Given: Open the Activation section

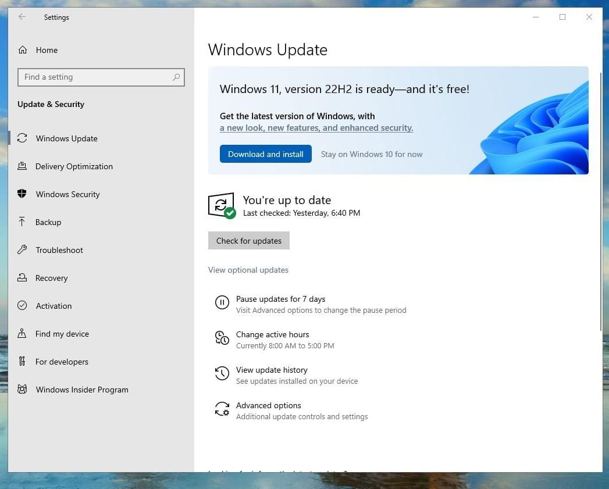Looking at the screenshot, I should tap(54, 306).
